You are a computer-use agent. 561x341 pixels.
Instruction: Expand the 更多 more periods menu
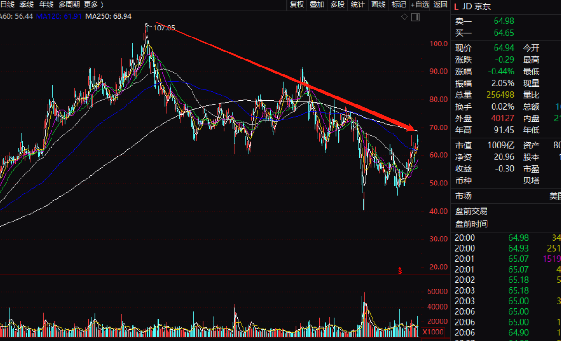tap(94, 5)
